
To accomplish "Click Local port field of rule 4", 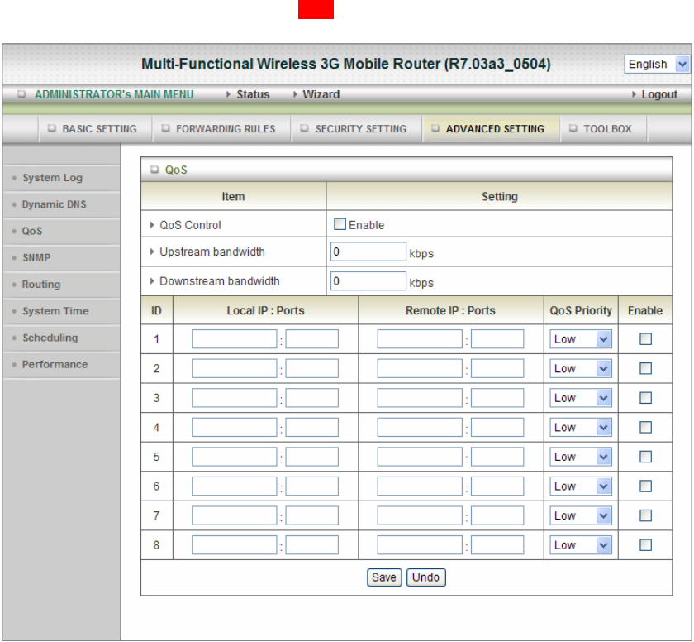I will pyautogui.click(x=312, y=427).
